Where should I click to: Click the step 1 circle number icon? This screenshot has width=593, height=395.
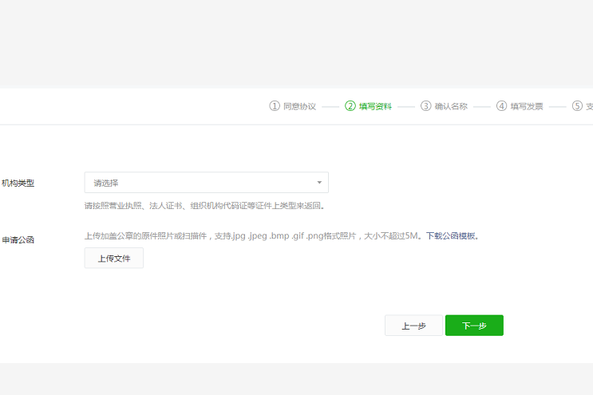pos(275,106)
